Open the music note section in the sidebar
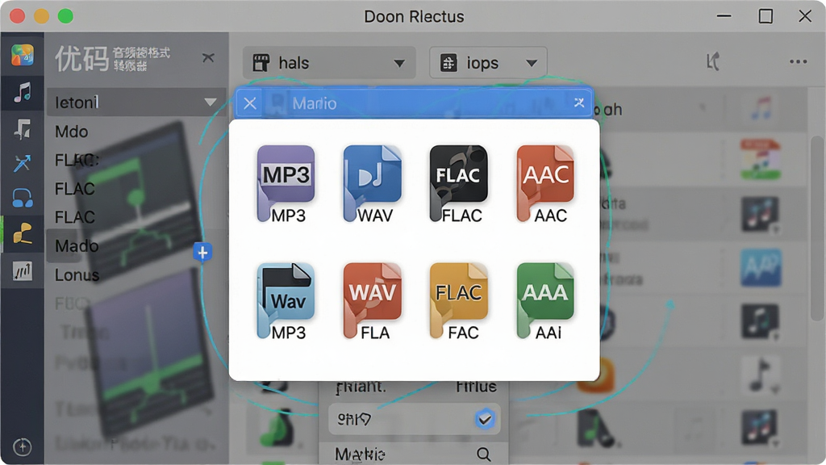The image size is (826, 465). coord(22,92)
